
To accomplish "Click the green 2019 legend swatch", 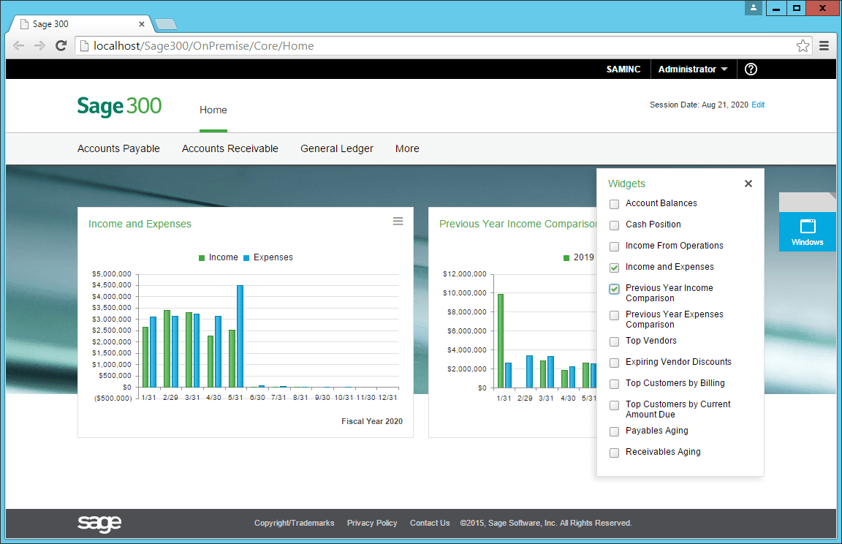I will point(566,258).
